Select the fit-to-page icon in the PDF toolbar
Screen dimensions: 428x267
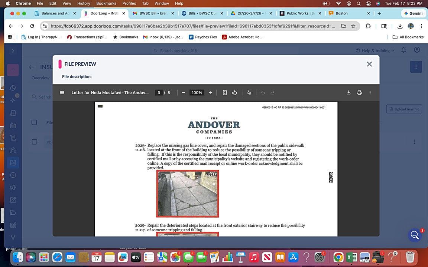click(x=225, y=92)
